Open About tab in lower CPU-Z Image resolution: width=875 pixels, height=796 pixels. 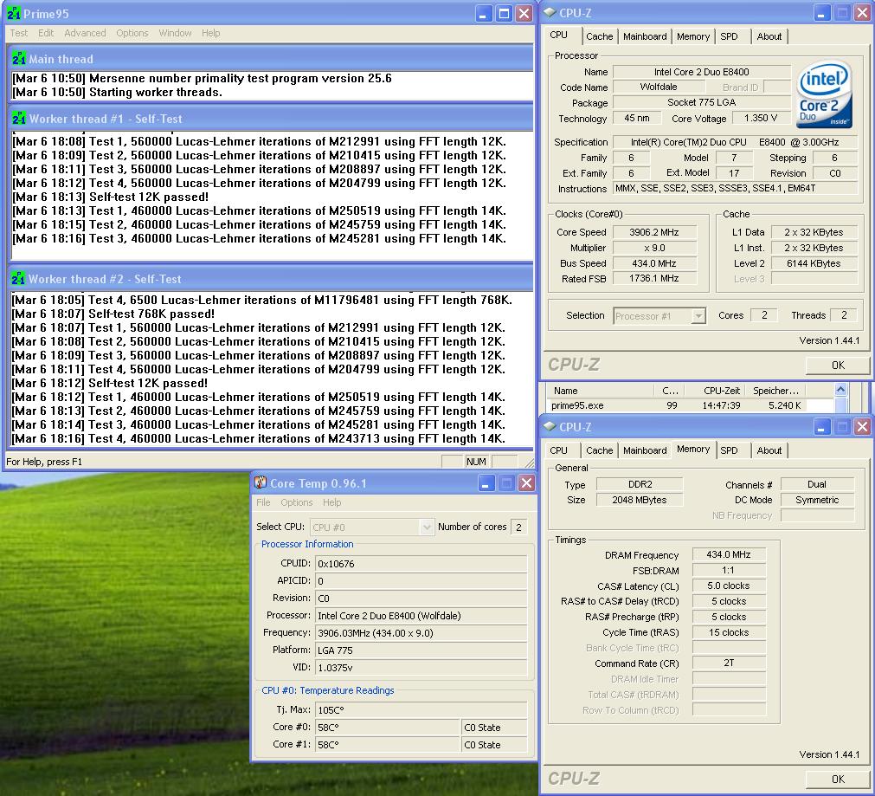click(769, 450)
